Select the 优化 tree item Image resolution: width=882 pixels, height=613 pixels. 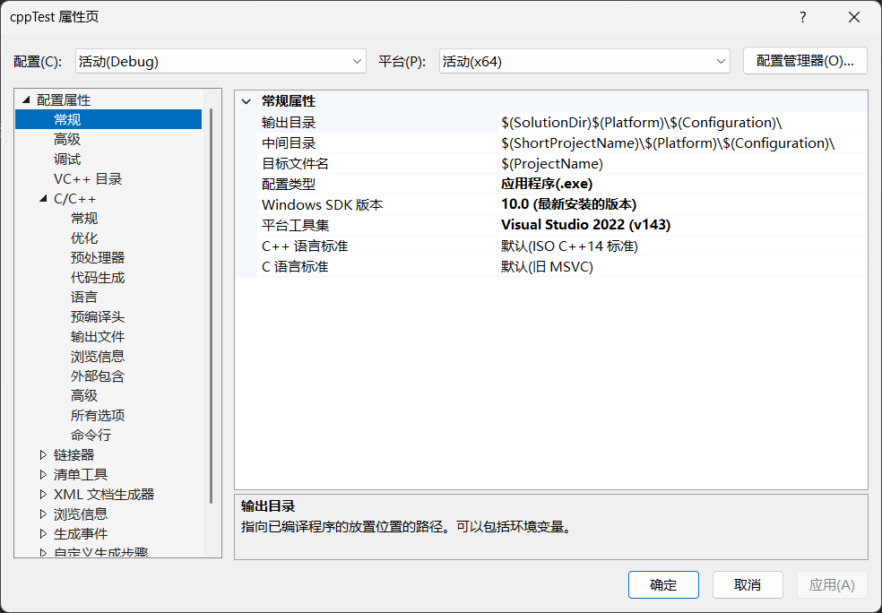84,237
